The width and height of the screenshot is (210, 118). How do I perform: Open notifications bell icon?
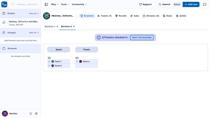(x=31, y=114)
